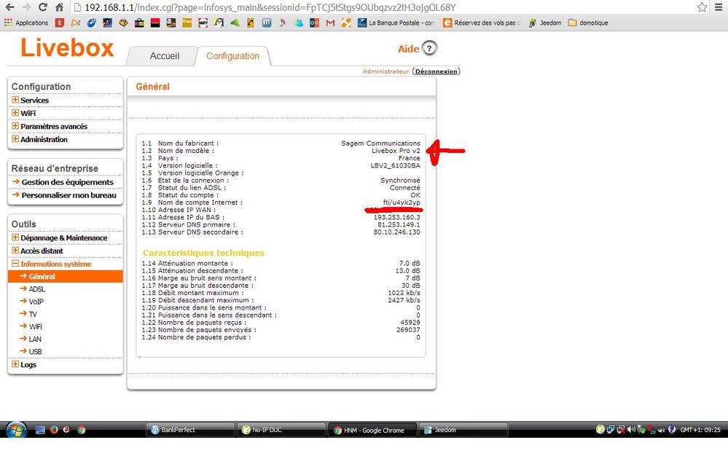Image resolution: width=728 pixels, height=456 pixels.
Task: Open the Amazon bookmark icon
Action: [x=171, y=23]
